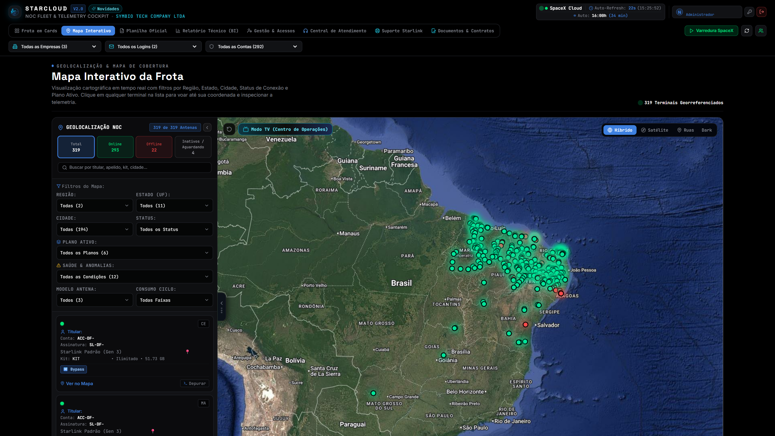Click the red marker in Alagoas
The width and height of the screenshot is (775, 436).
coord(561,293)
